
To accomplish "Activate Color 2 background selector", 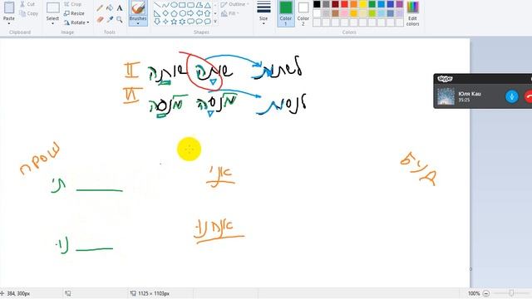I will [303, 13].
